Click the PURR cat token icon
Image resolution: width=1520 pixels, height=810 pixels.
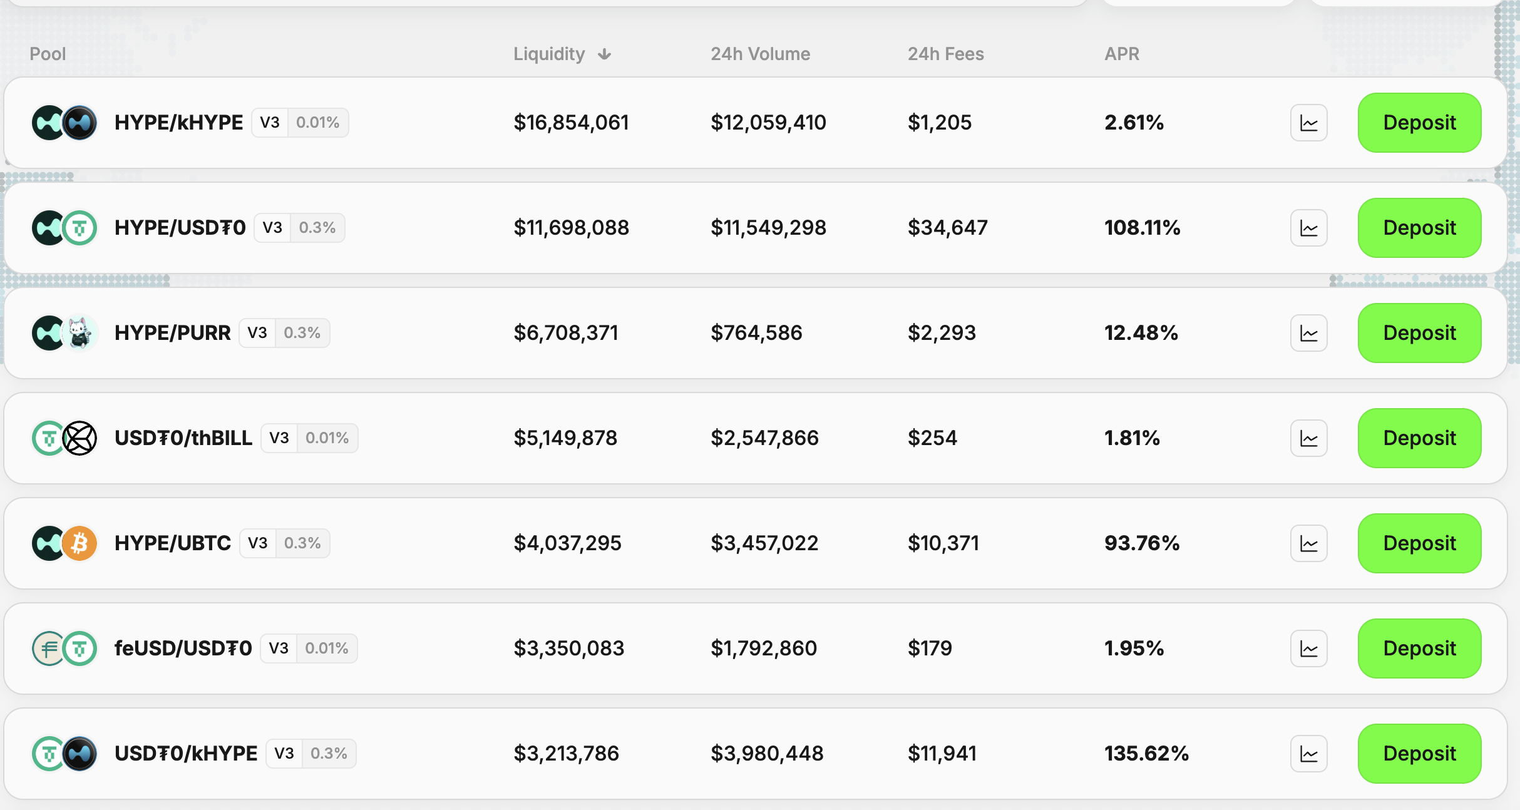80,333
